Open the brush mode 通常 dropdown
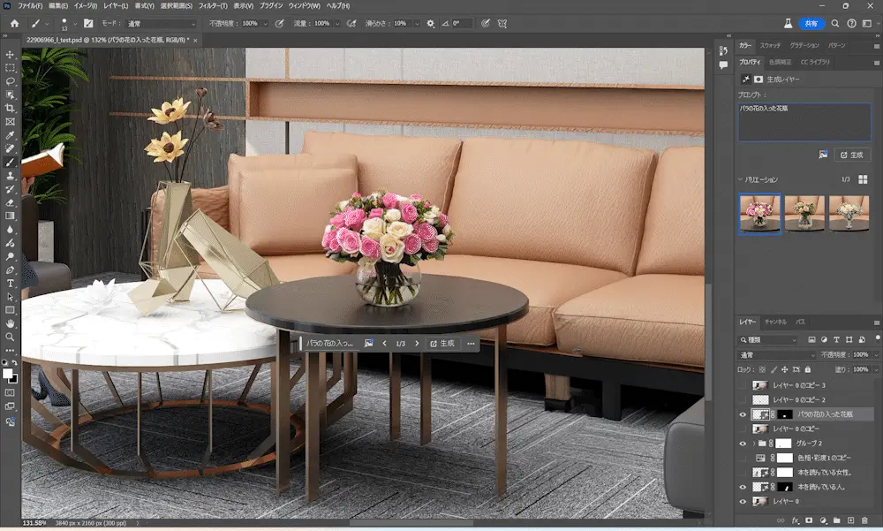Viewport: 883px width, 531px height. pyautogui.click(x=161, y=24)
